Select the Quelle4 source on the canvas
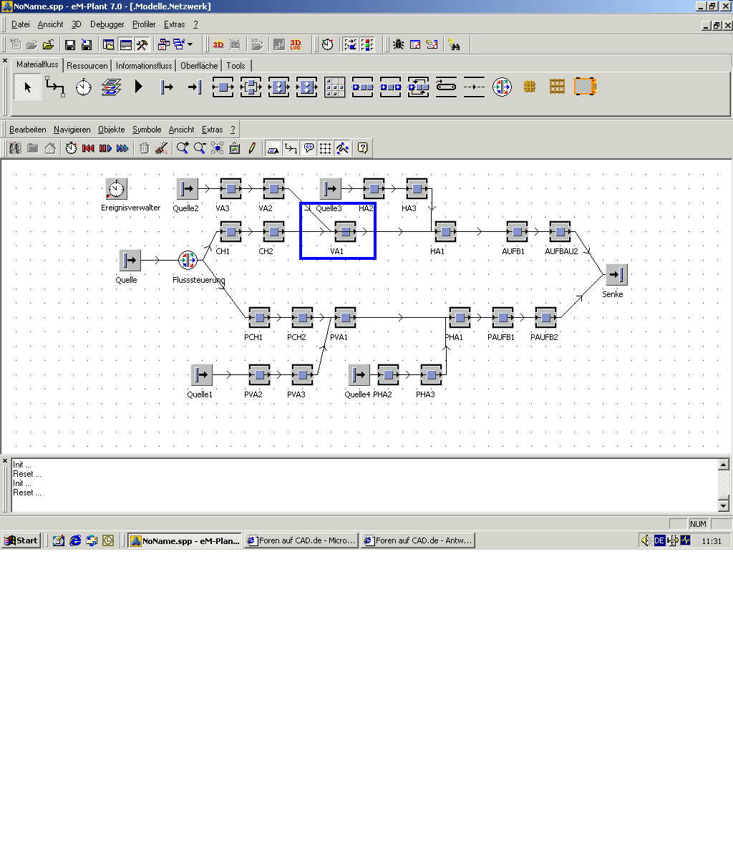Viewport: 733px width, 859px height. click(x=359, y=374)
